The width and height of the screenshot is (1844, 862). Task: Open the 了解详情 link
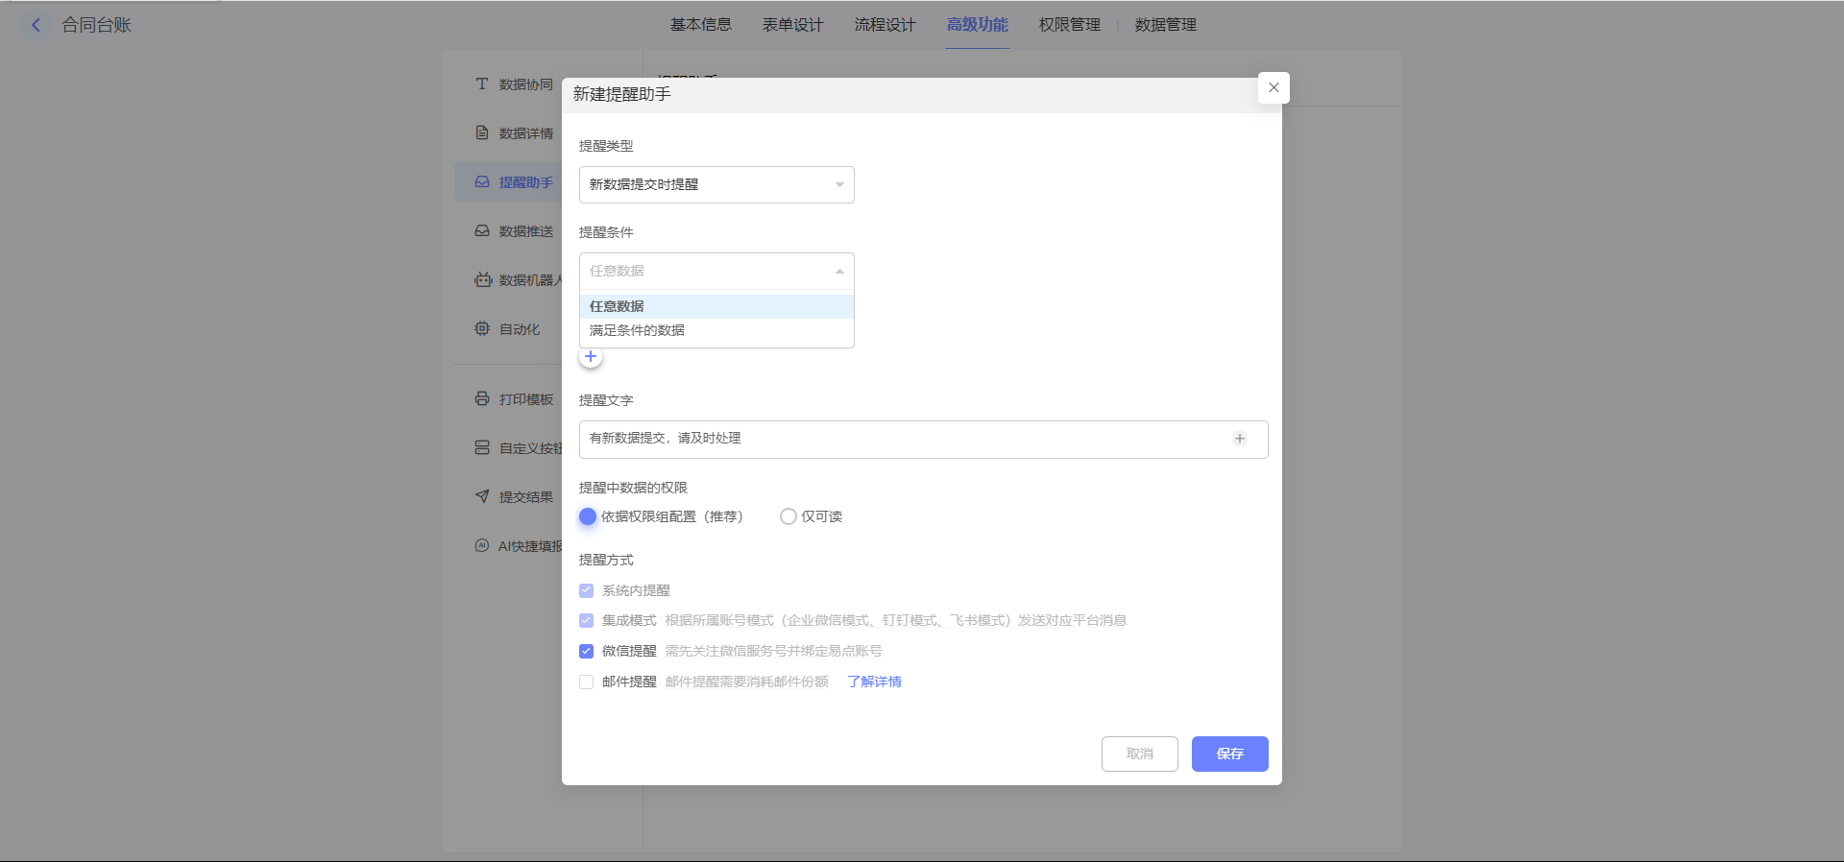[874, 682]
